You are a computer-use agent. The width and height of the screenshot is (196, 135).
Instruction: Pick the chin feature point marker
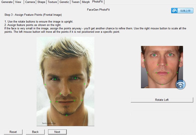pyautogui.click(x=67, y=115)
